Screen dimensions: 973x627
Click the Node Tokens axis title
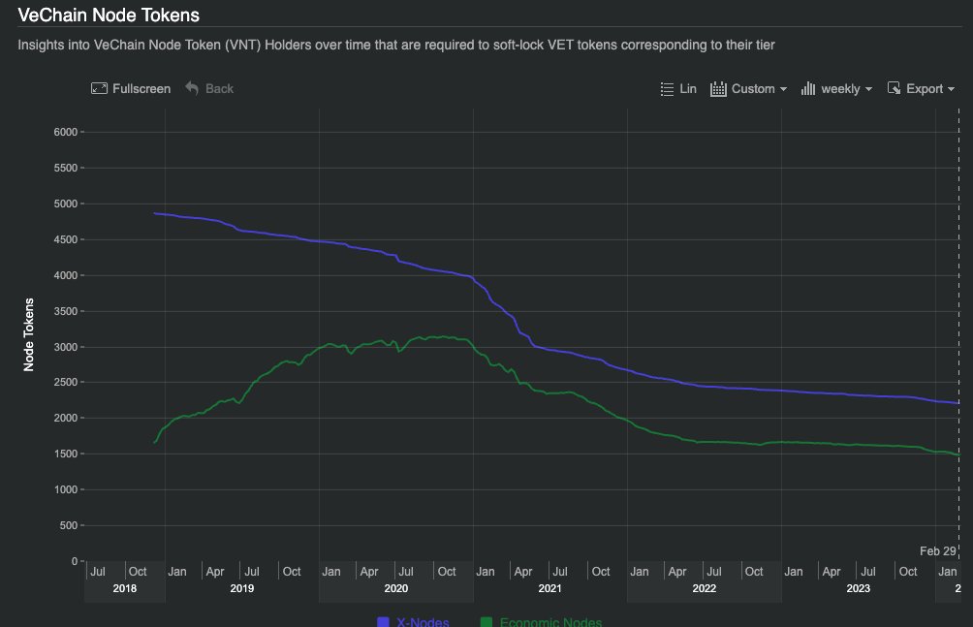[x=28, y=334]
